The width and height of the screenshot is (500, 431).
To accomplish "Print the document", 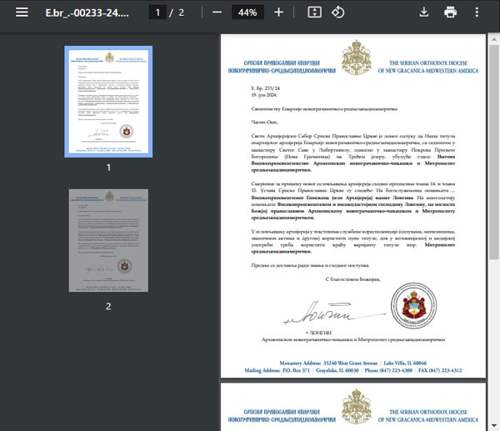I will tap(451, 13).
